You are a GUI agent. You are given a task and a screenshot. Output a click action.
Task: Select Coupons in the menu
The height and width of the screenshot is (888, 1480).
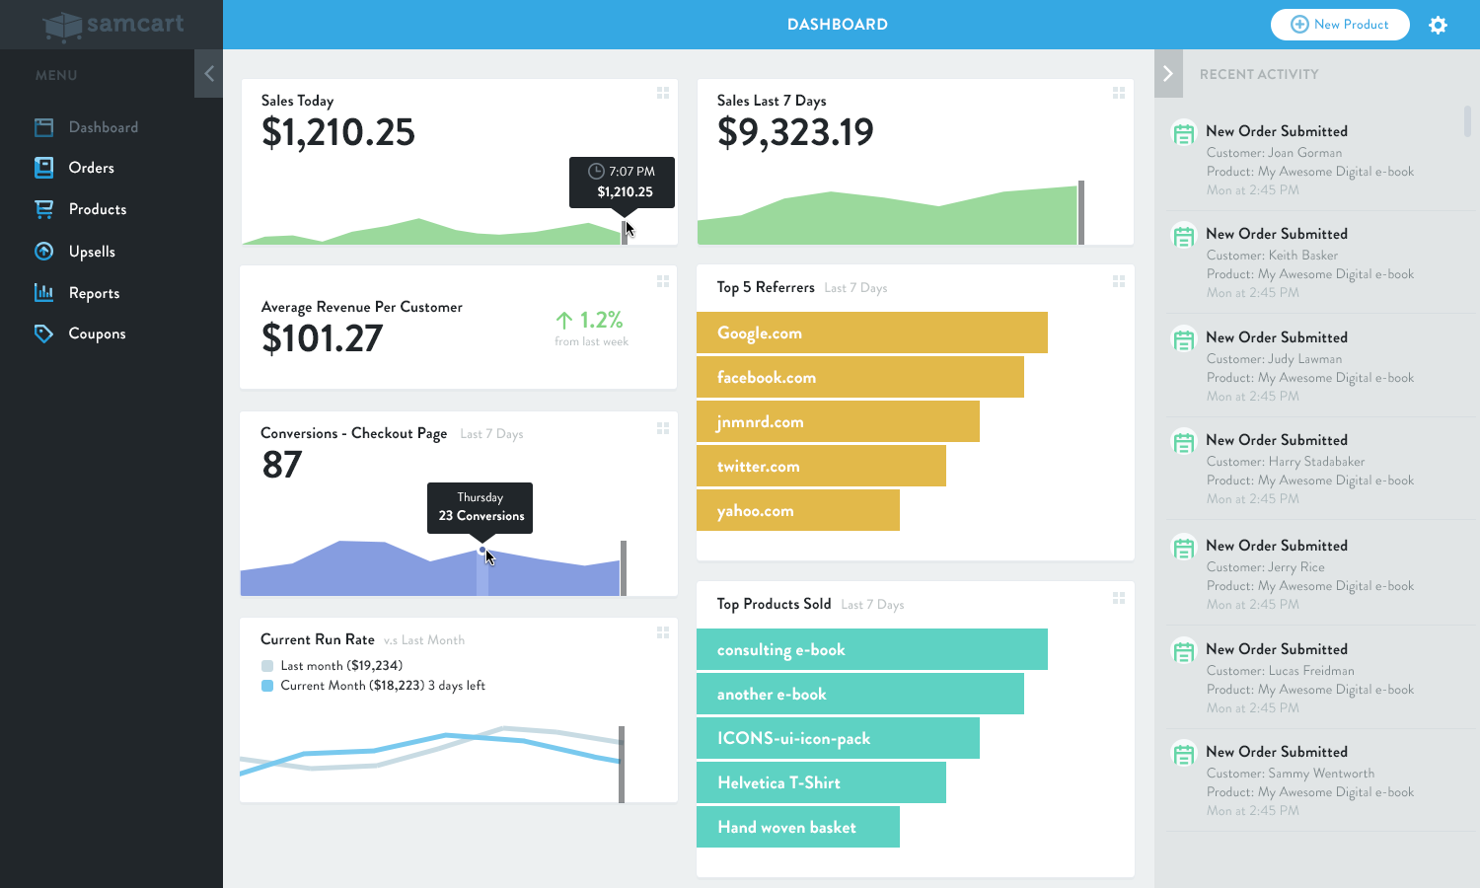pyautogui.click(x=97, y=333)
